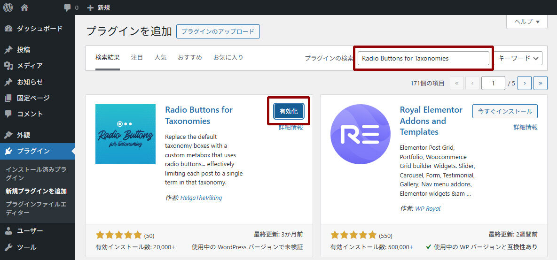The width and height of the screenshot is (557, 260).
Task: Open コメント menu in sidebar
Action: [38, 114]
